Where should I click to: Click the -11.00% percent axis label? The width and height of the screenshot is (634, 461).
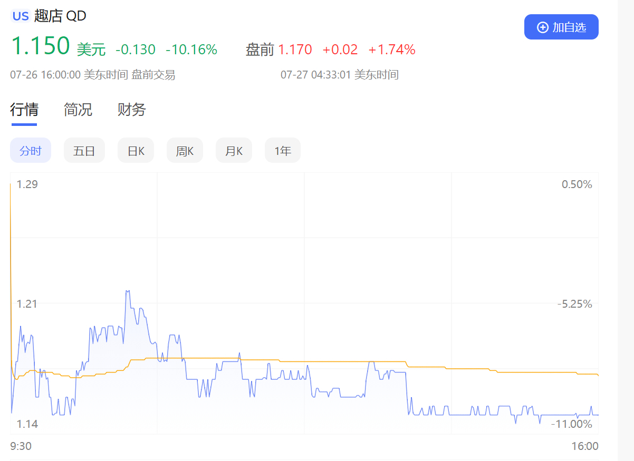pos(572,424)
